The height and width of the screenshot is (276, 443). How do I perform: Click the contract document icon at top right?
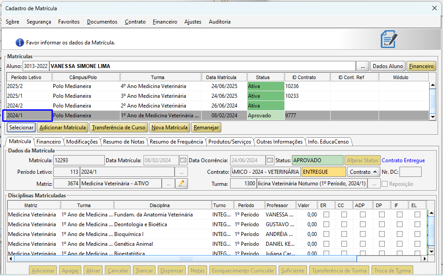click(389, 39)
